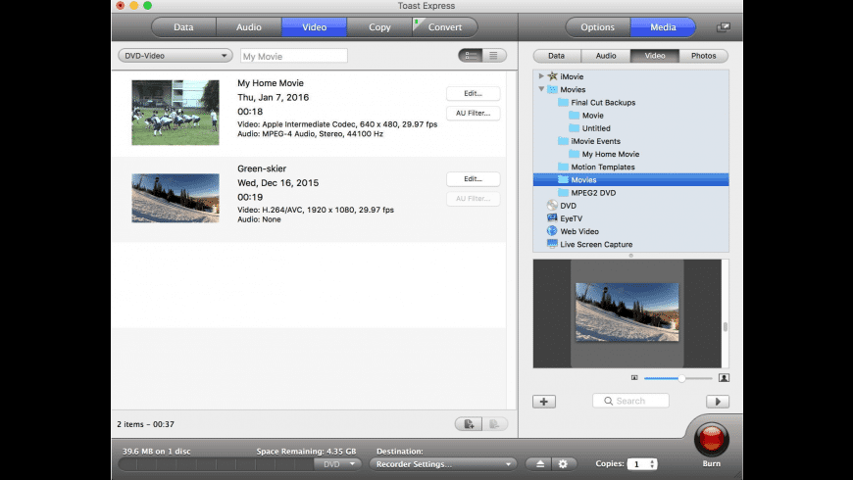Open the Photos media browser tab
The height and width of the screenshot is (480, 853).
(703, 56)
